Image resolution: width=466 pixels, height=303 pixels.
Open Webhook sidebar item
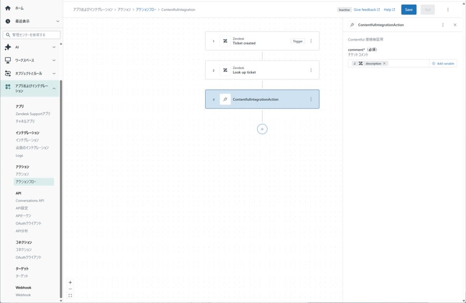tap(23, 295)
